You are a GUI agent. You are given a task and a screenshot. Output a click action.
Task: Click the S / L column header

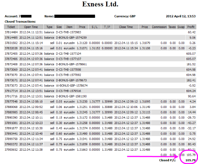coord(95,27)
